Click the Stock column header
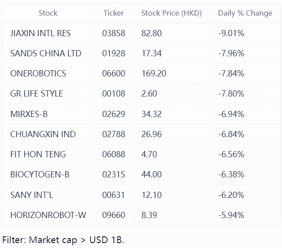The image size is (282, 248). point(48,13)
